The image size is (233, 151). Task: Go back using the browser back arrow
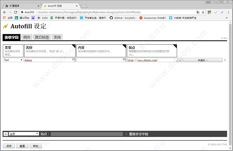[x=4, y=12]
